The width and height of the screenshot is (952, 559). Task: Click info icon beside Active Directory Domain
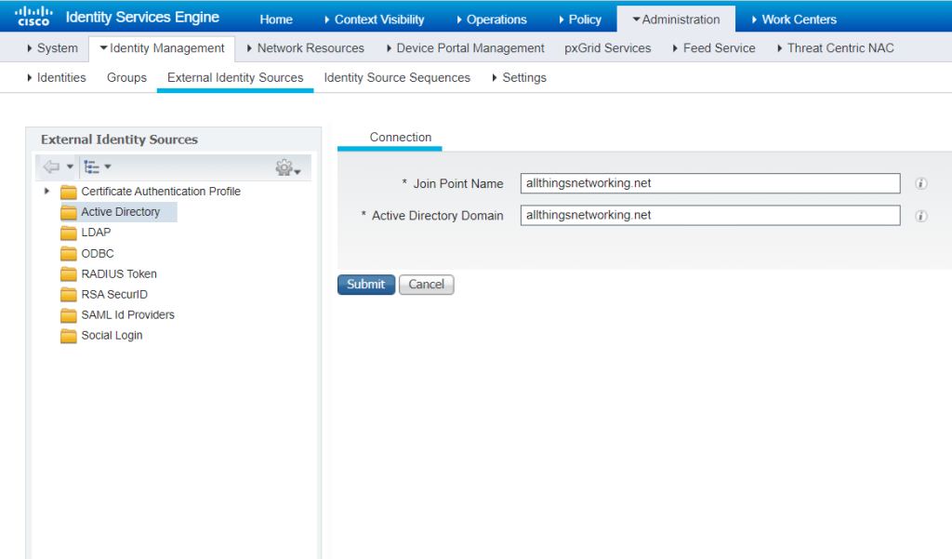(x=921, y=216)
